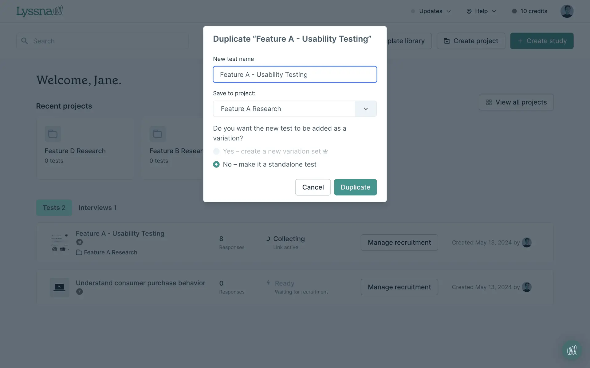Click the Duplicate button
The height and width of the screenshot is (368, 590).
point(355,187)
